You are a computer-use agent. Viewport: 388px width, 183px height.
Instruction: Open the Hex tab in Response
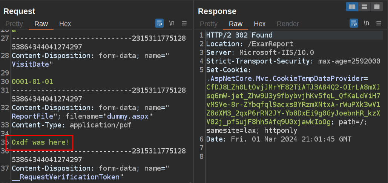point(259,24)
